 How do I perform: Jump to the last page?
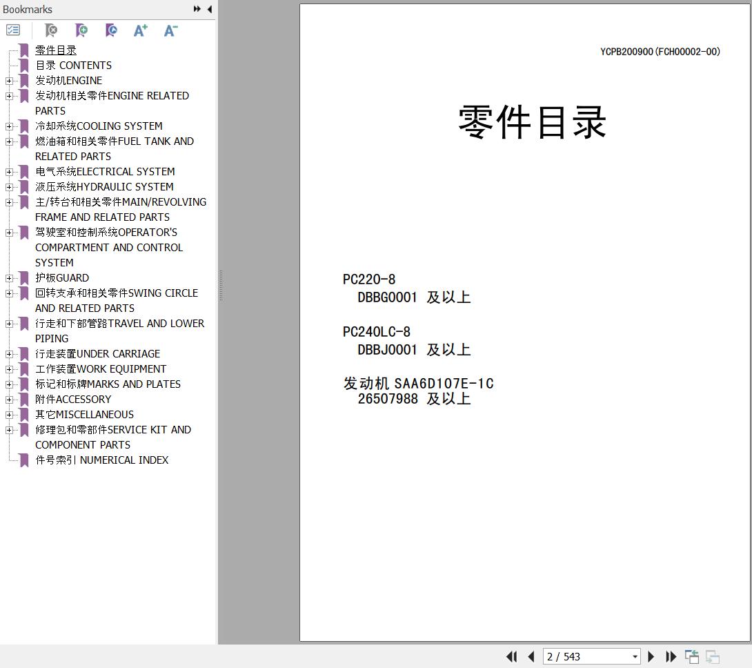(671, 656)
